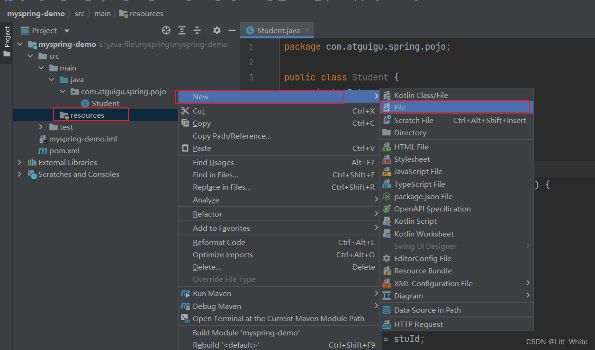Open the Run Maven submenu
595x350 pixels.
coord(279,294)
